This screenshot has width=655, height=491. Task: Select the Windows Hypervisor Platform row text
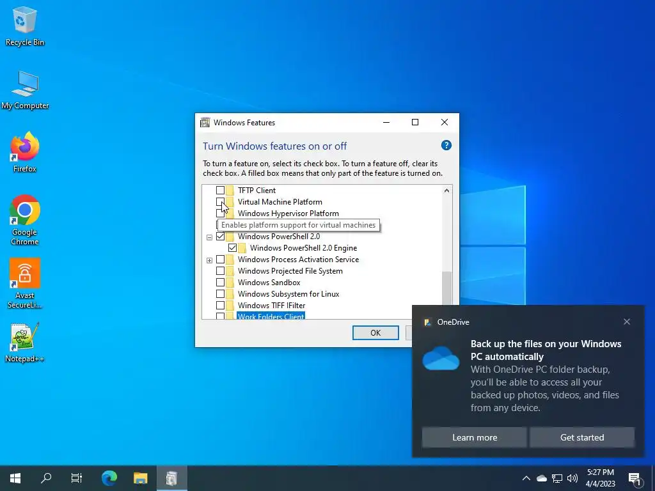coord(288,214)
